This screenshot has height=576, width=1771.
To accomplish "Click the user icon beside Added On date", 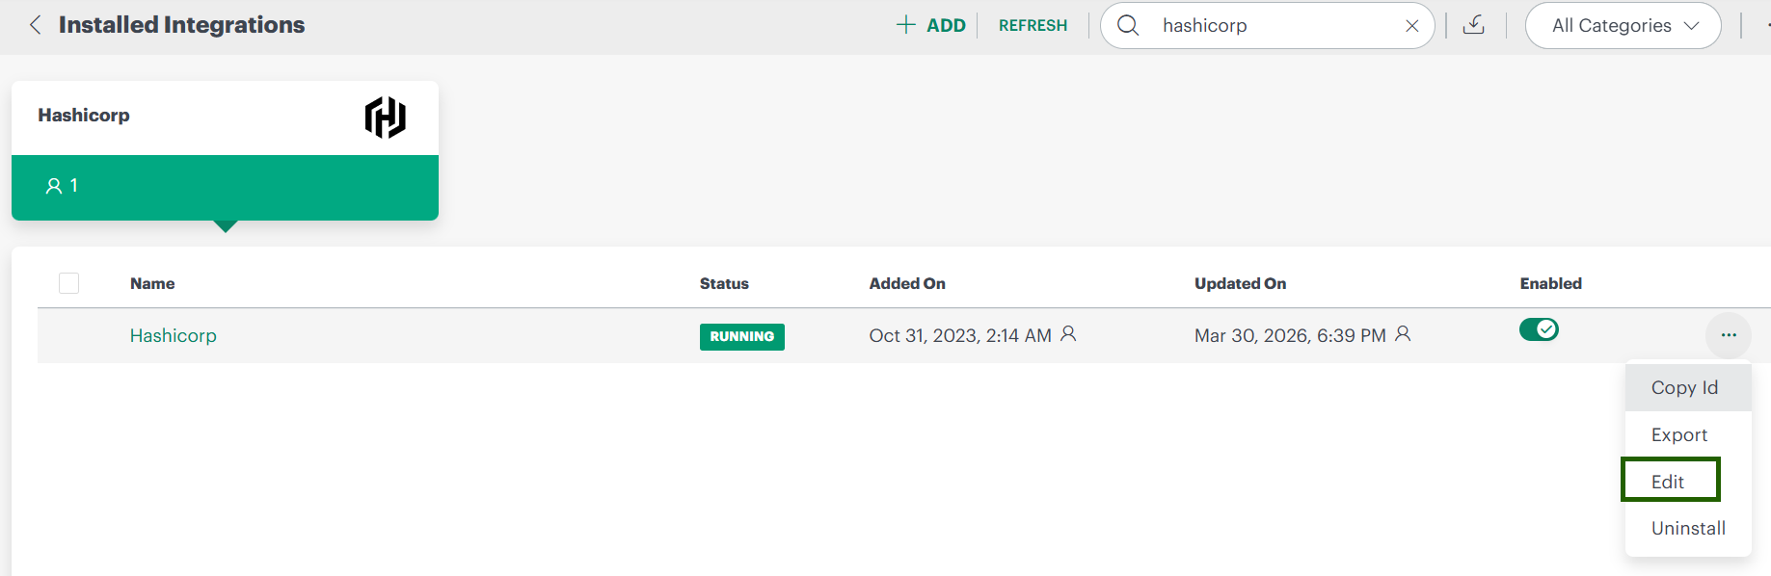I will pos(1068,334).
